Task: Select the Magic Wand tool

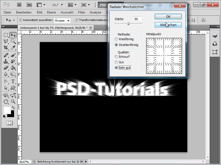Action: [x=13, y=41]
